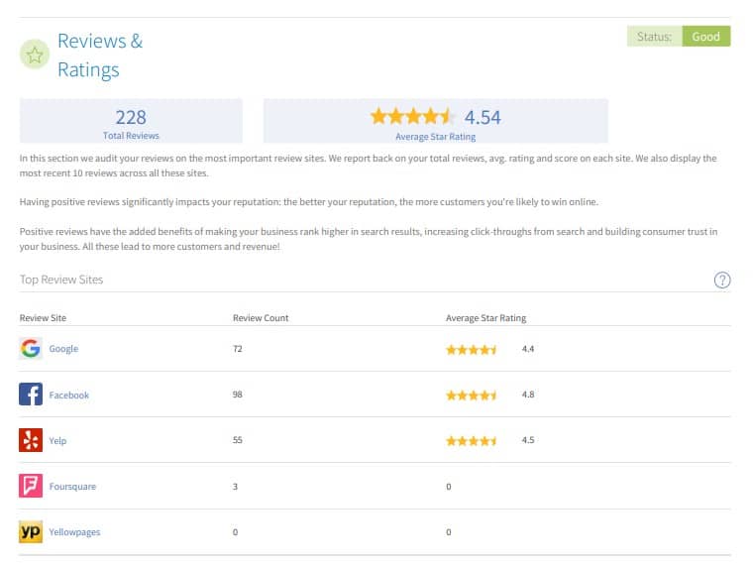Select the 228 Total Reviews box
Image resolution: width=753 pixels, height=566 pixels.
(131, 122)
